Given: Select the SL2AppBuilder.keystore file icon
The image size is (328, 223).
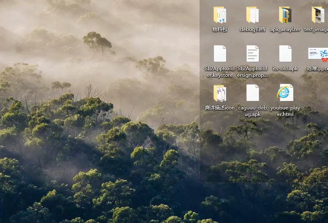Looking at the screenshot, I should pyautogui.click(x=220, y=54).
